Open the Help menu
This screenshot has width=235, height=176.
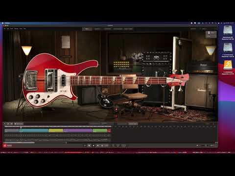(24, 29)
